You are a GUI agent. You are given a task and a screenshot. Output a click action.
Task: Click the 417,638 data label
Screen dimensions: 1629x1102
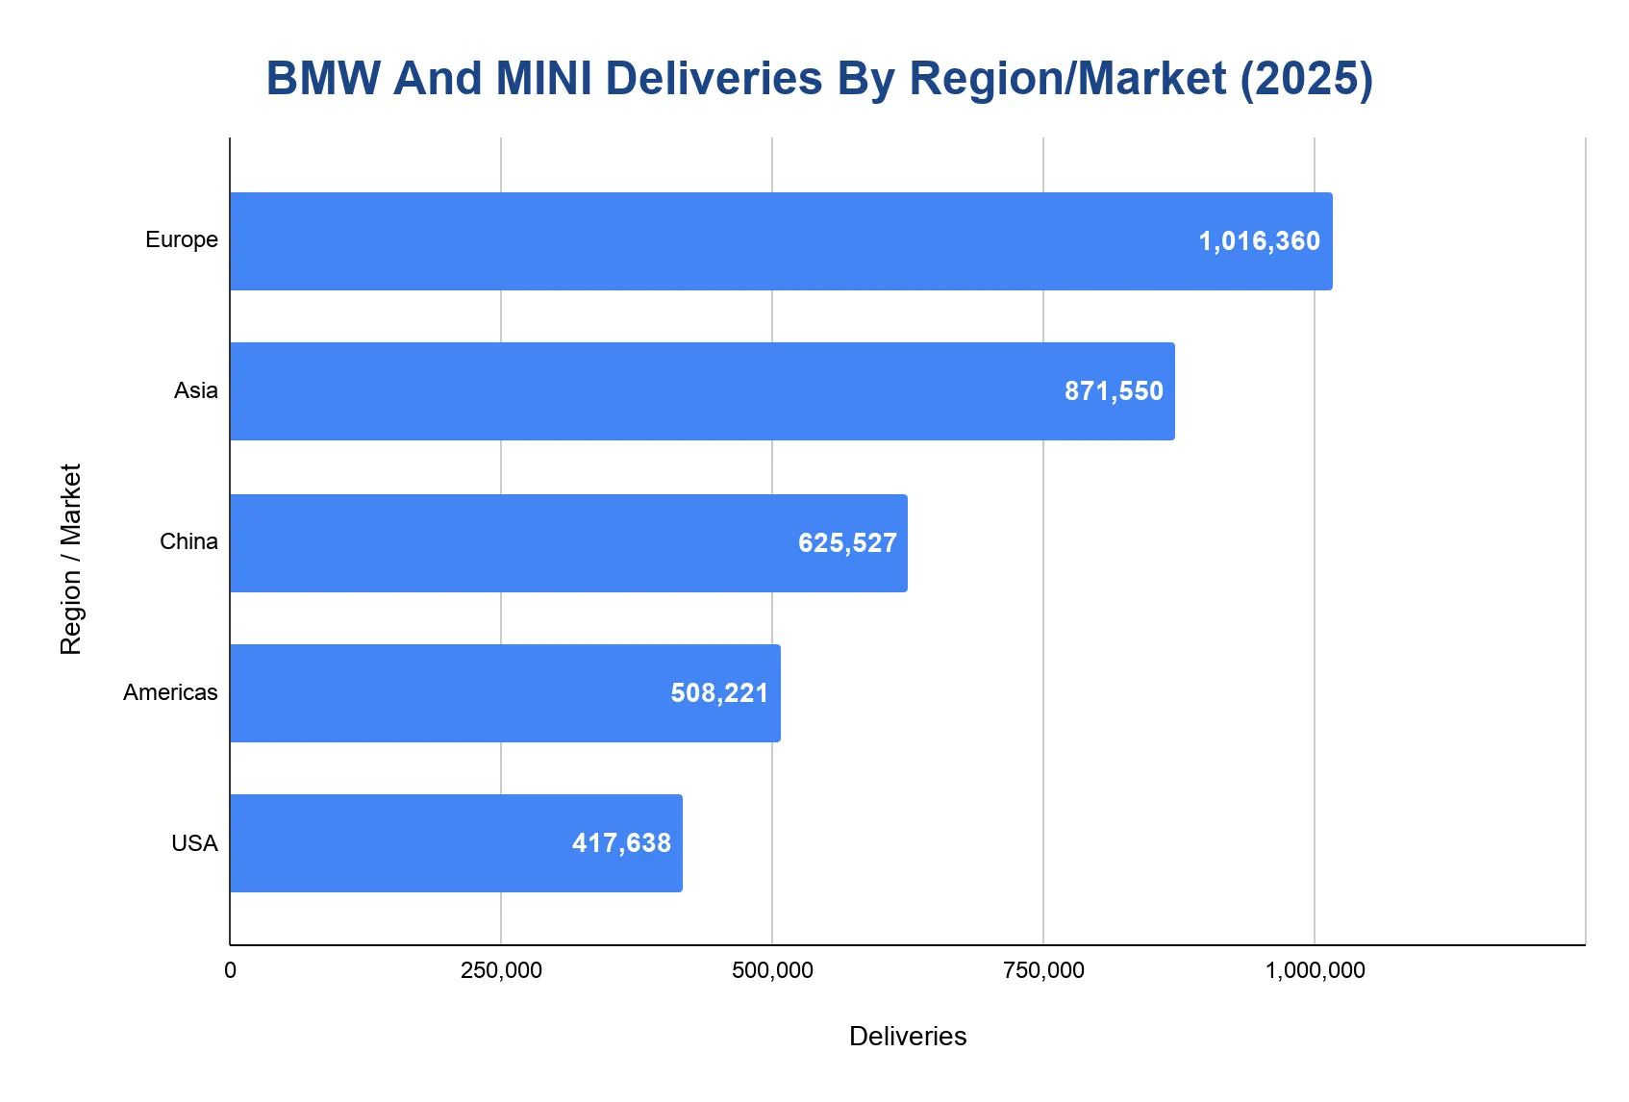tap(621, 843)
